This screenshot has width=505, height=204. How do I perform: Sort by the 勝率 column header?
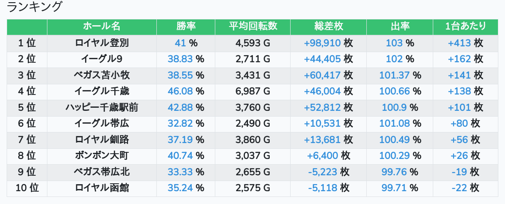tap(186, 26)
